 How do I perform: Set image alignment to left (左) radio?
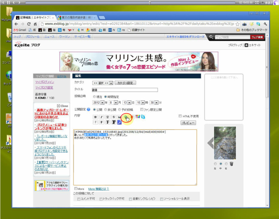(x=215, y=164)
